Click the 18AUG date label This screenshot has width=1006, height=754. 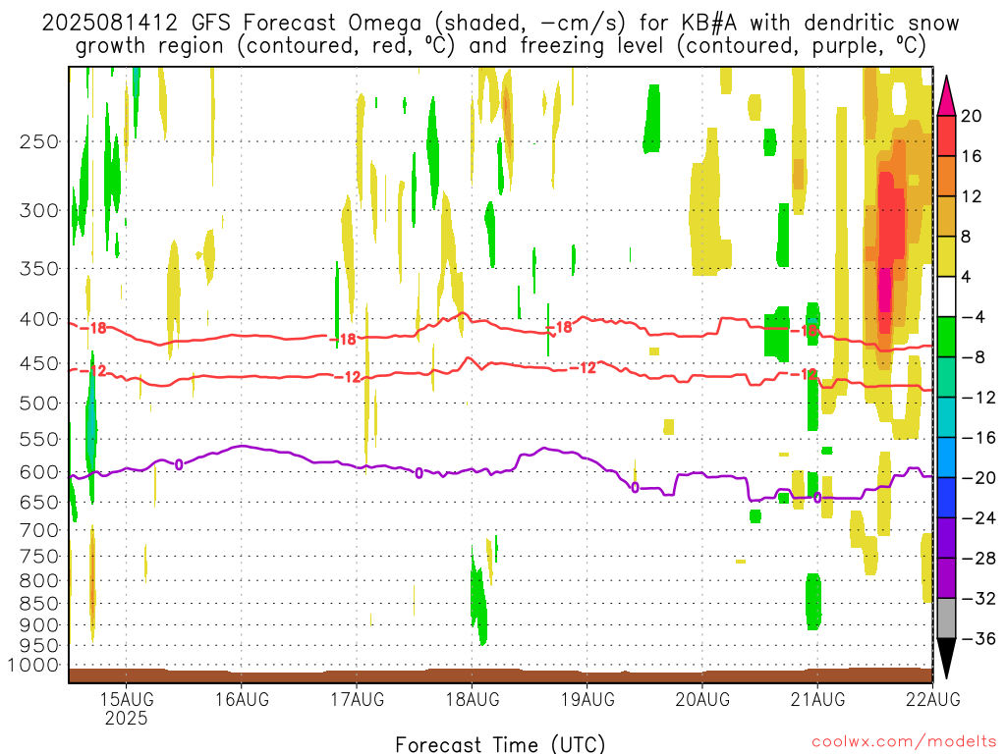473,699
